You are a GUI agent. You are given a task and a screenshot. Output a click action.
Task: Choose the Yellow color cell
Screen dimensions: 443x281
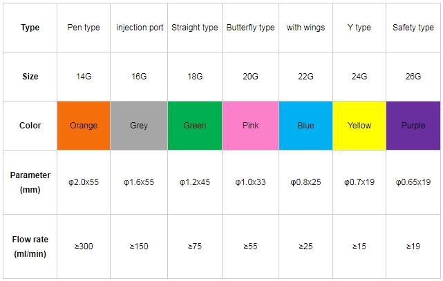tap(359, 126)
